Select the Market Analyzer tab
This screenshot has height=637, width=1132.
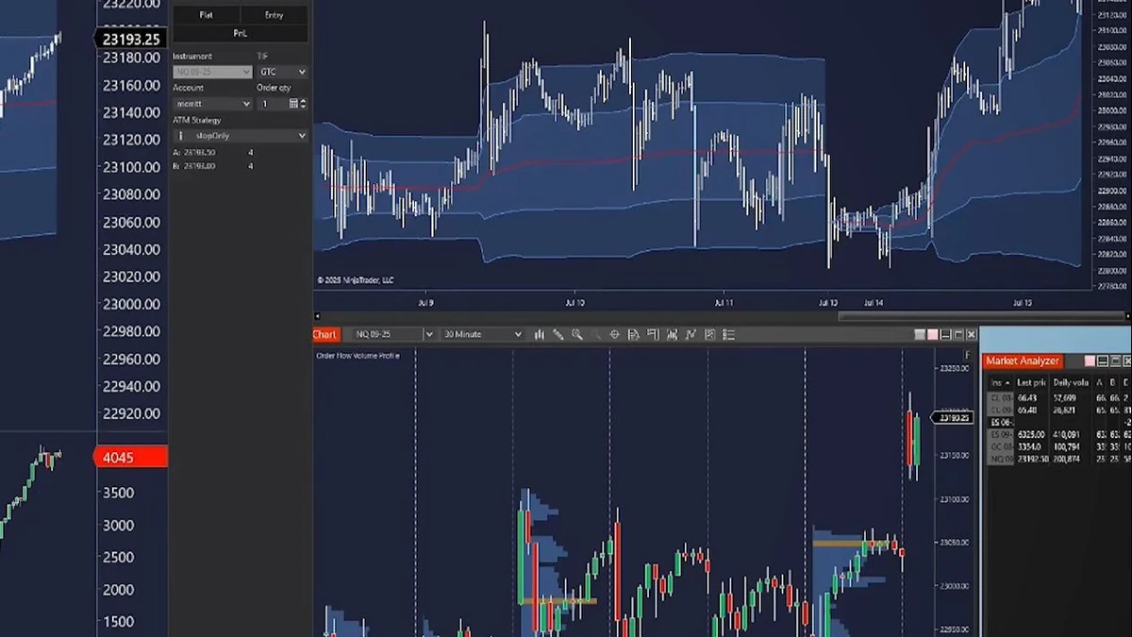tap(1023, 361)
